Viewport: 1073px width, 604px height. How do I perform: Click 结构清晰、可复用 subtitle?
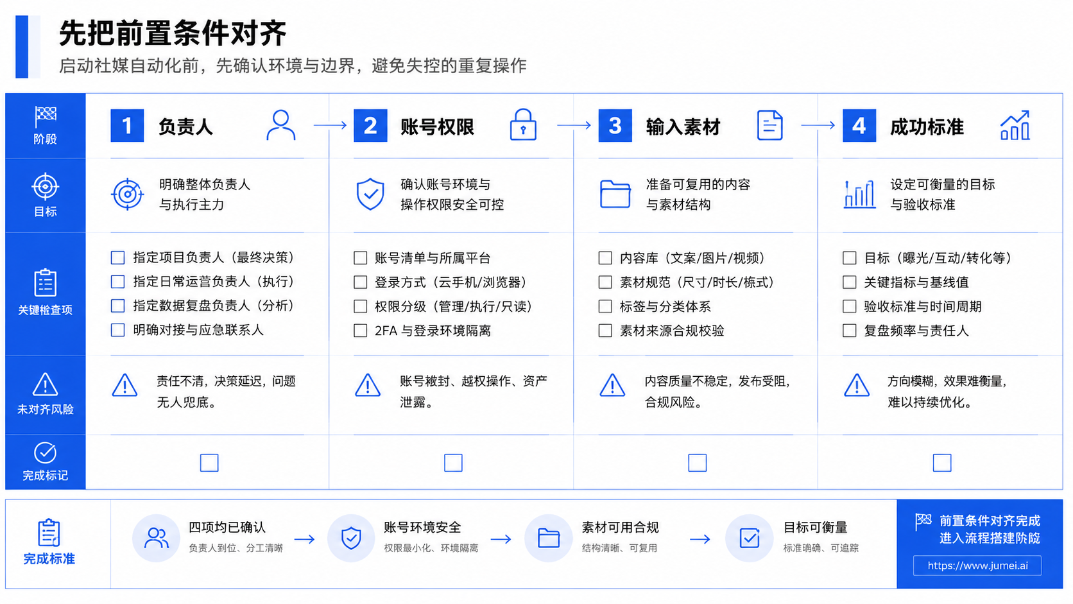coord(619,548)
